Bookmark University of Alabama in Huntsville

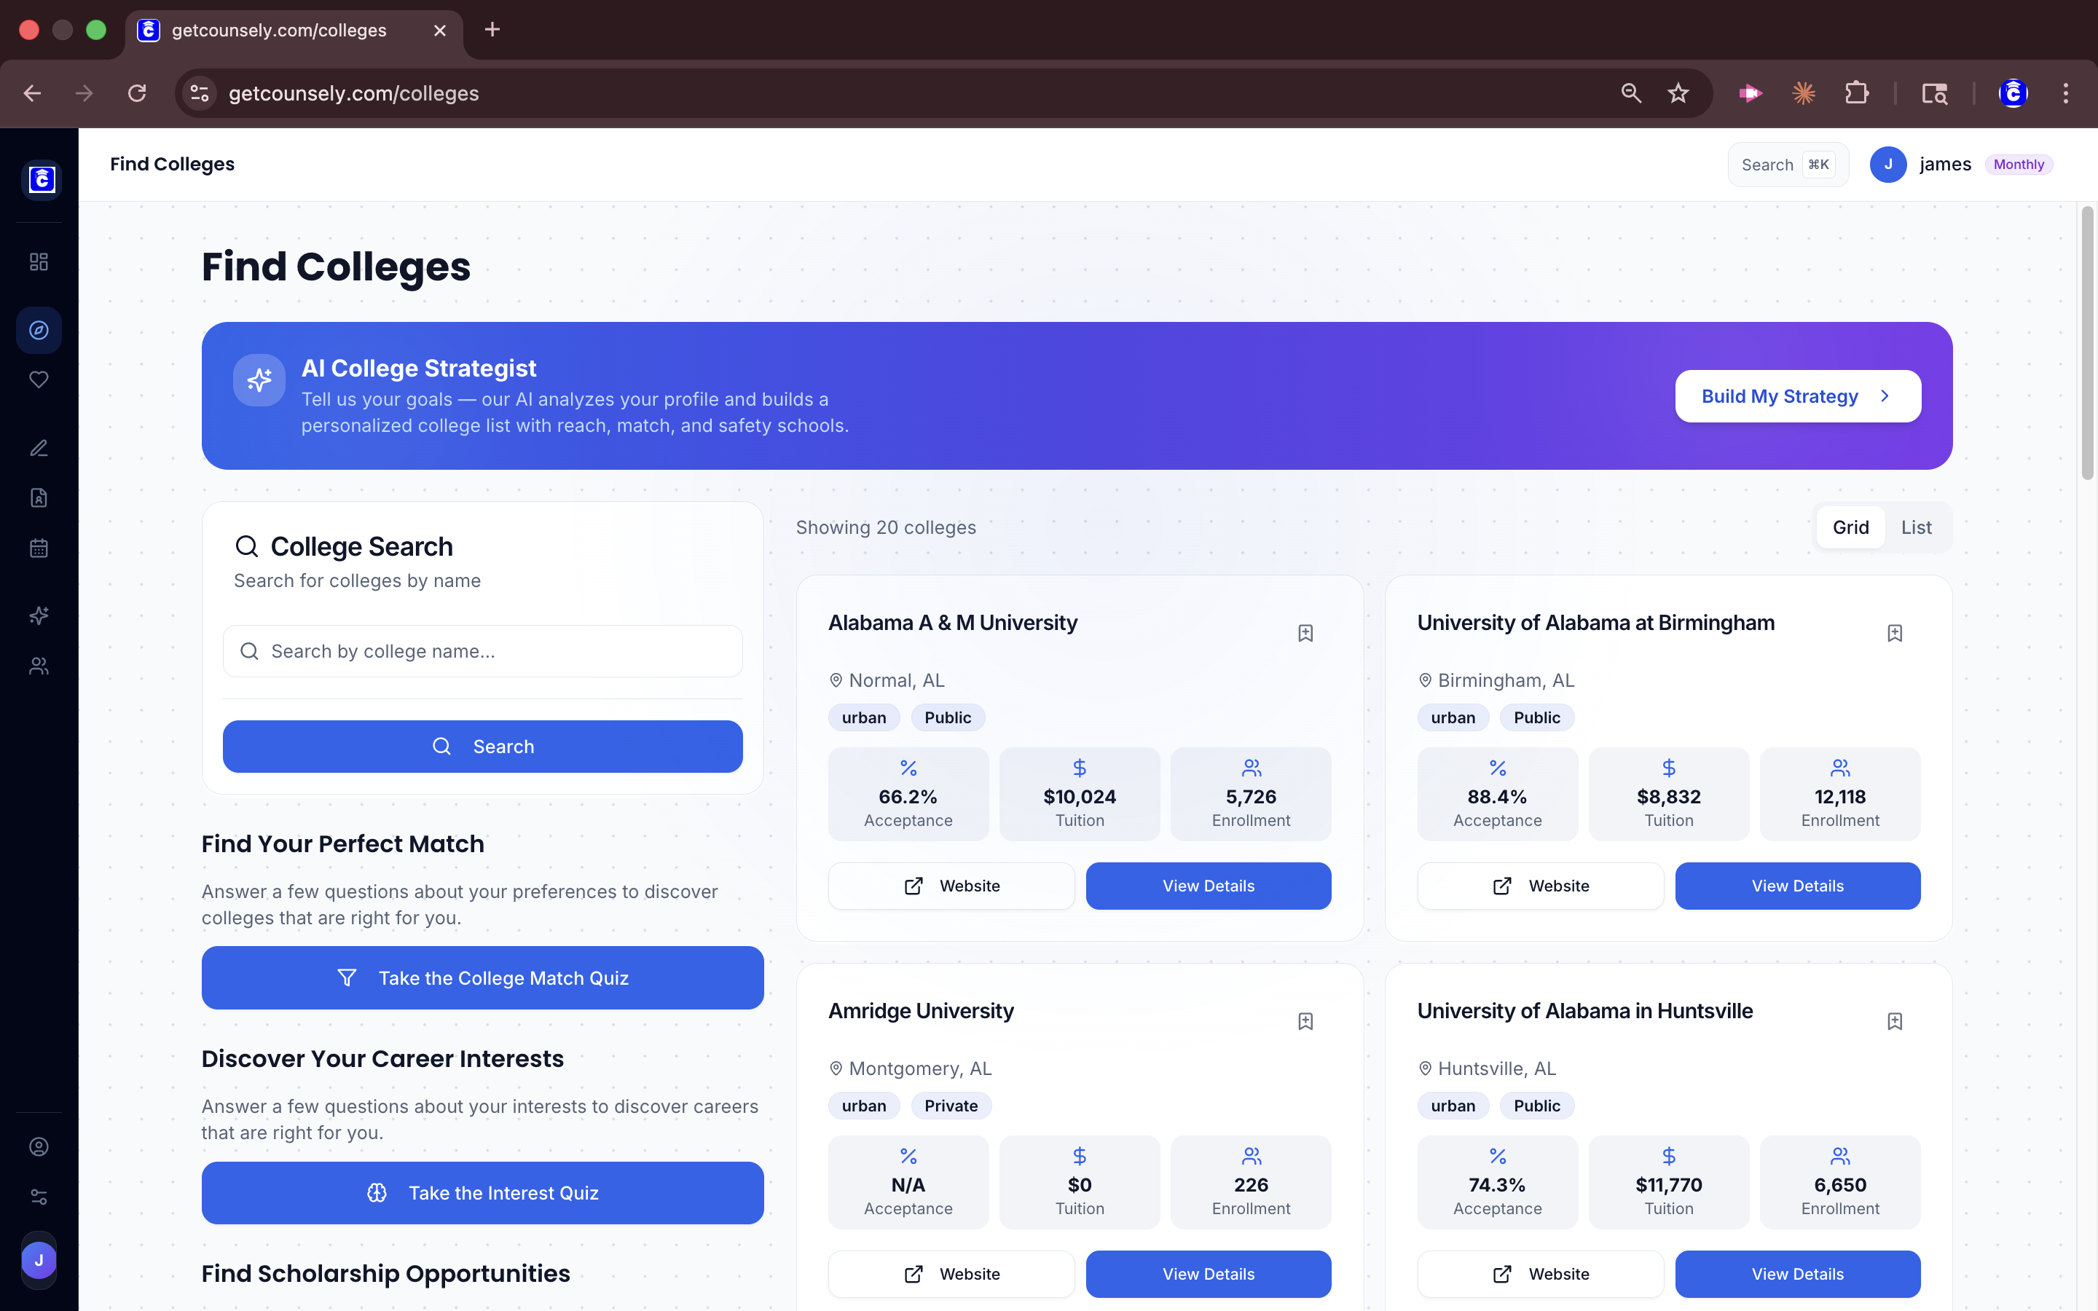[x=1895, y=1020]
